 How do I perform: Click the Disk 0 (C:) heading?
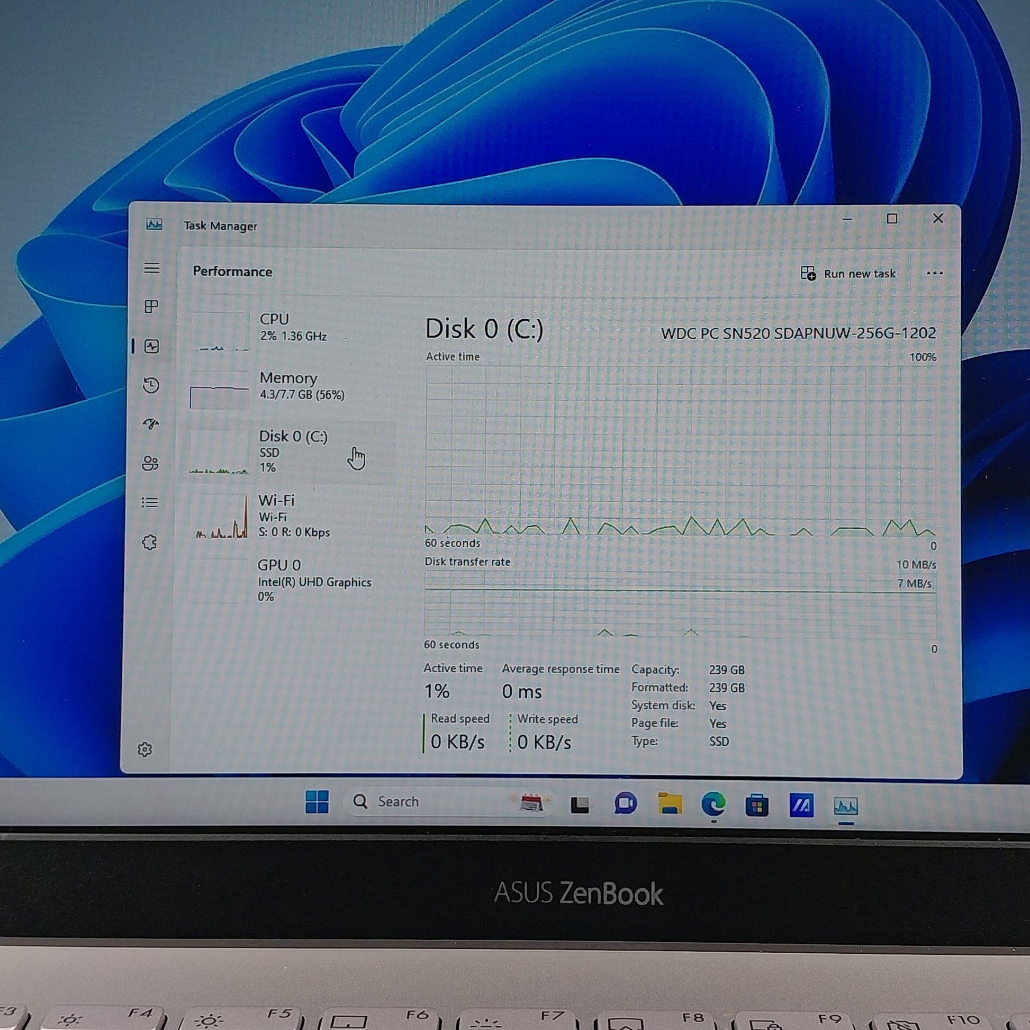(484, 329)
